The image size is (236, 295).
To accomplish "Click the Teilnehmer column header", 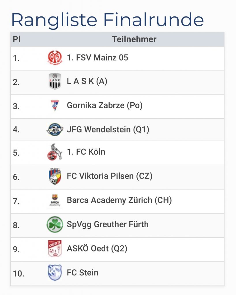I will click(134, 39).
